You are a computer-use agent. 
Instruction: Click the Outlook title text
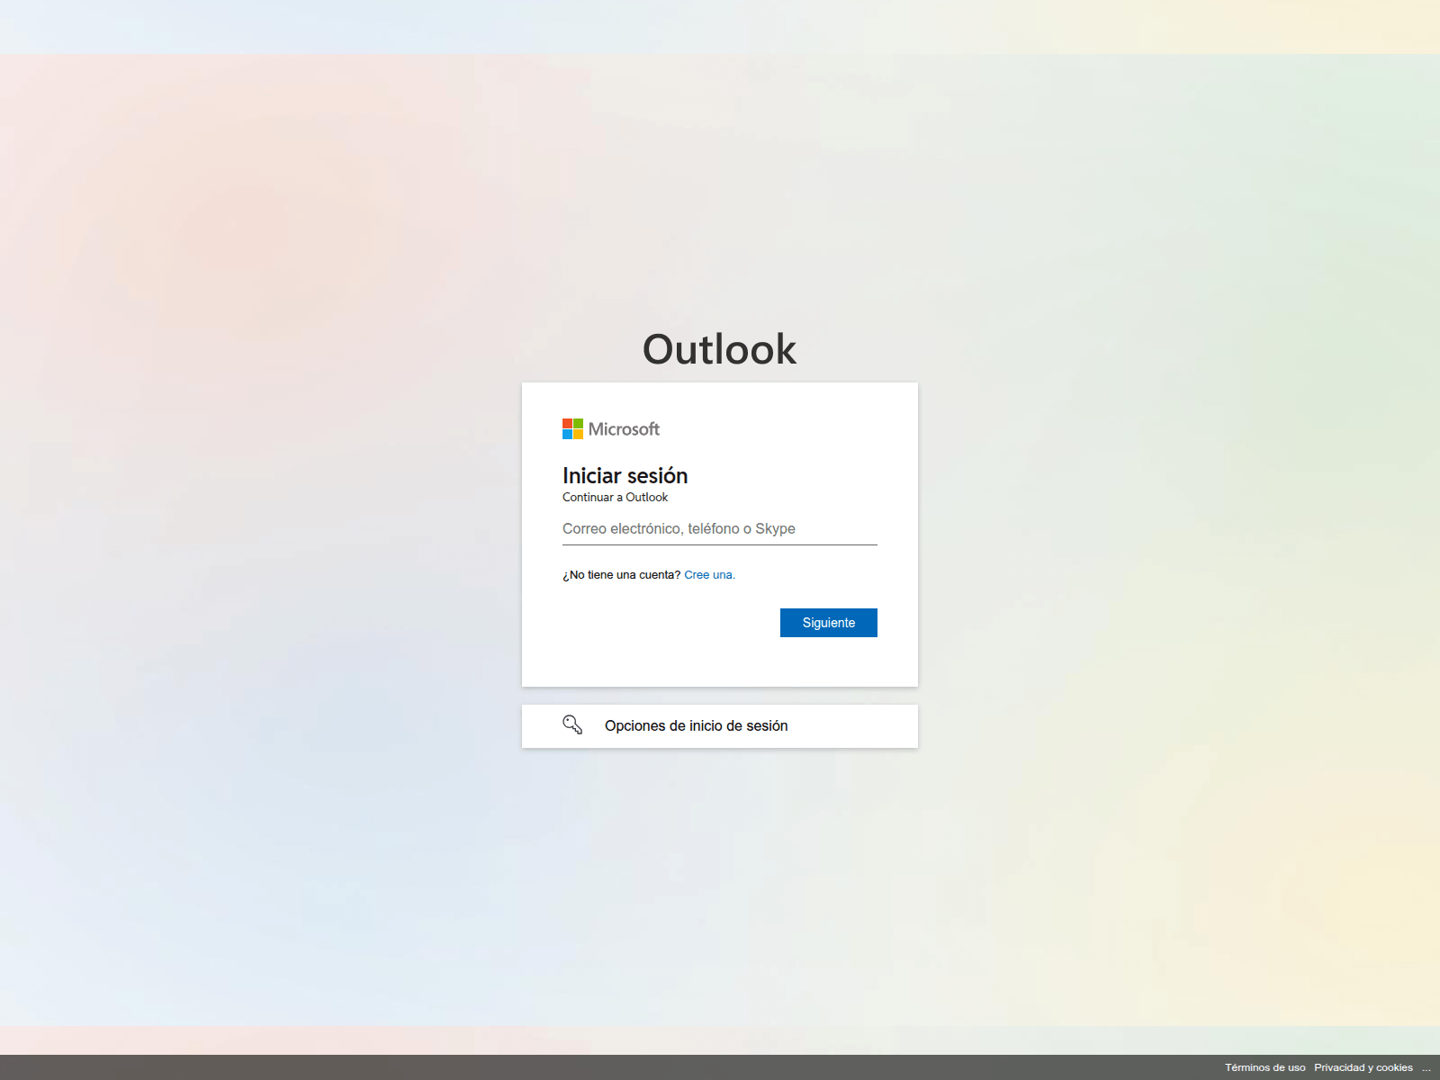[720, 349]
